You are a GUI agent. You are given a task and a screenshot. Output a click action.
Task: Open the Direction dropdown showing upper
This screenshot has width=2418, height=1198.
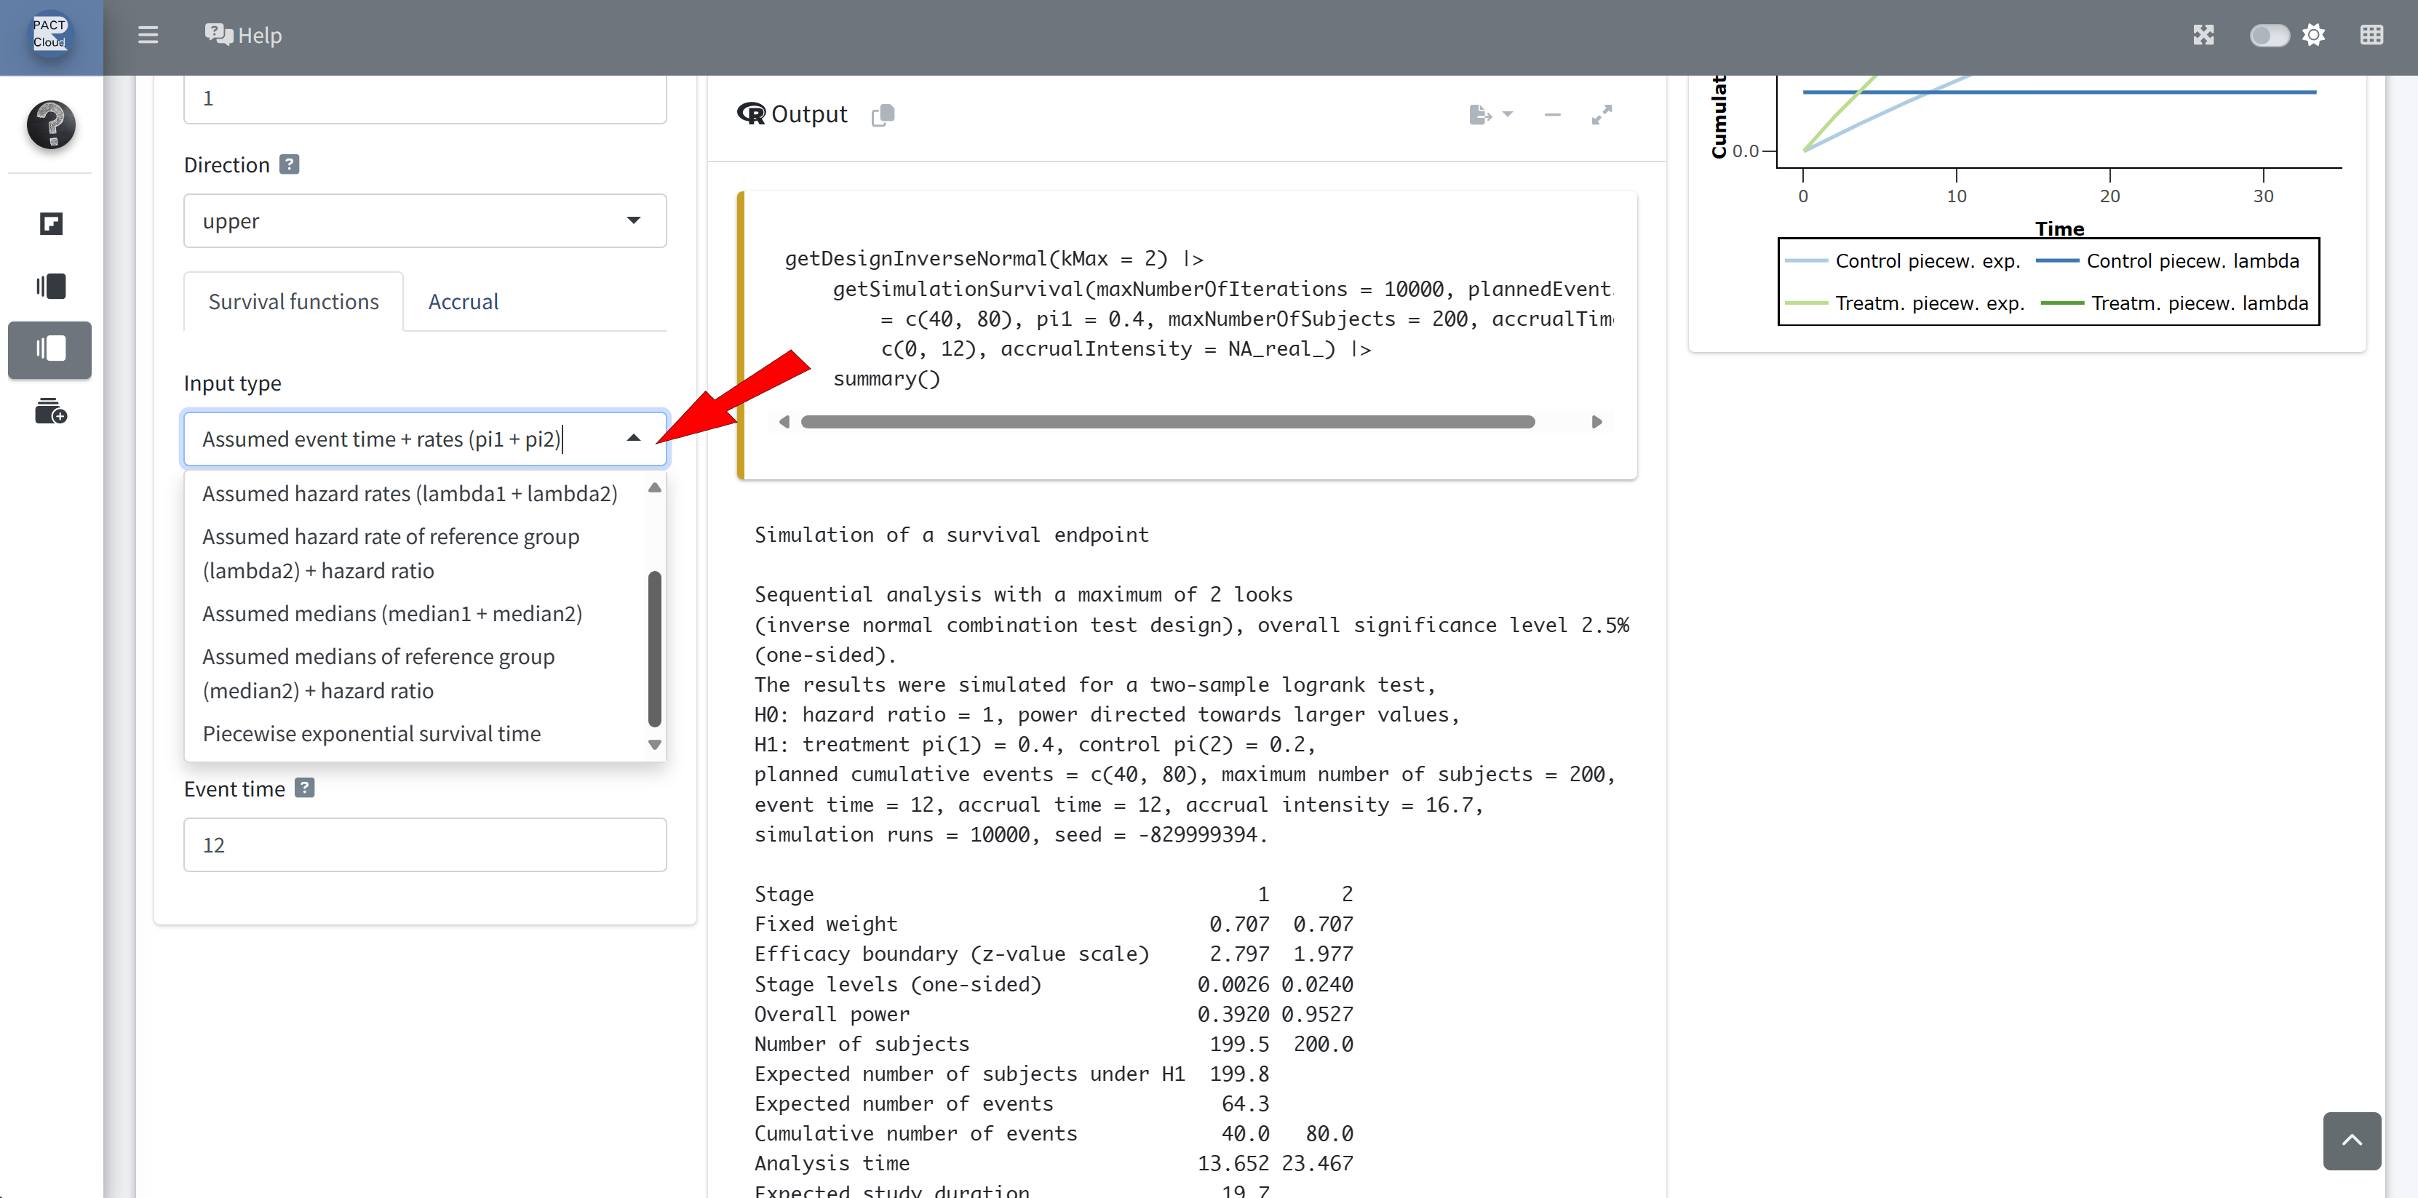click(424, 220)
